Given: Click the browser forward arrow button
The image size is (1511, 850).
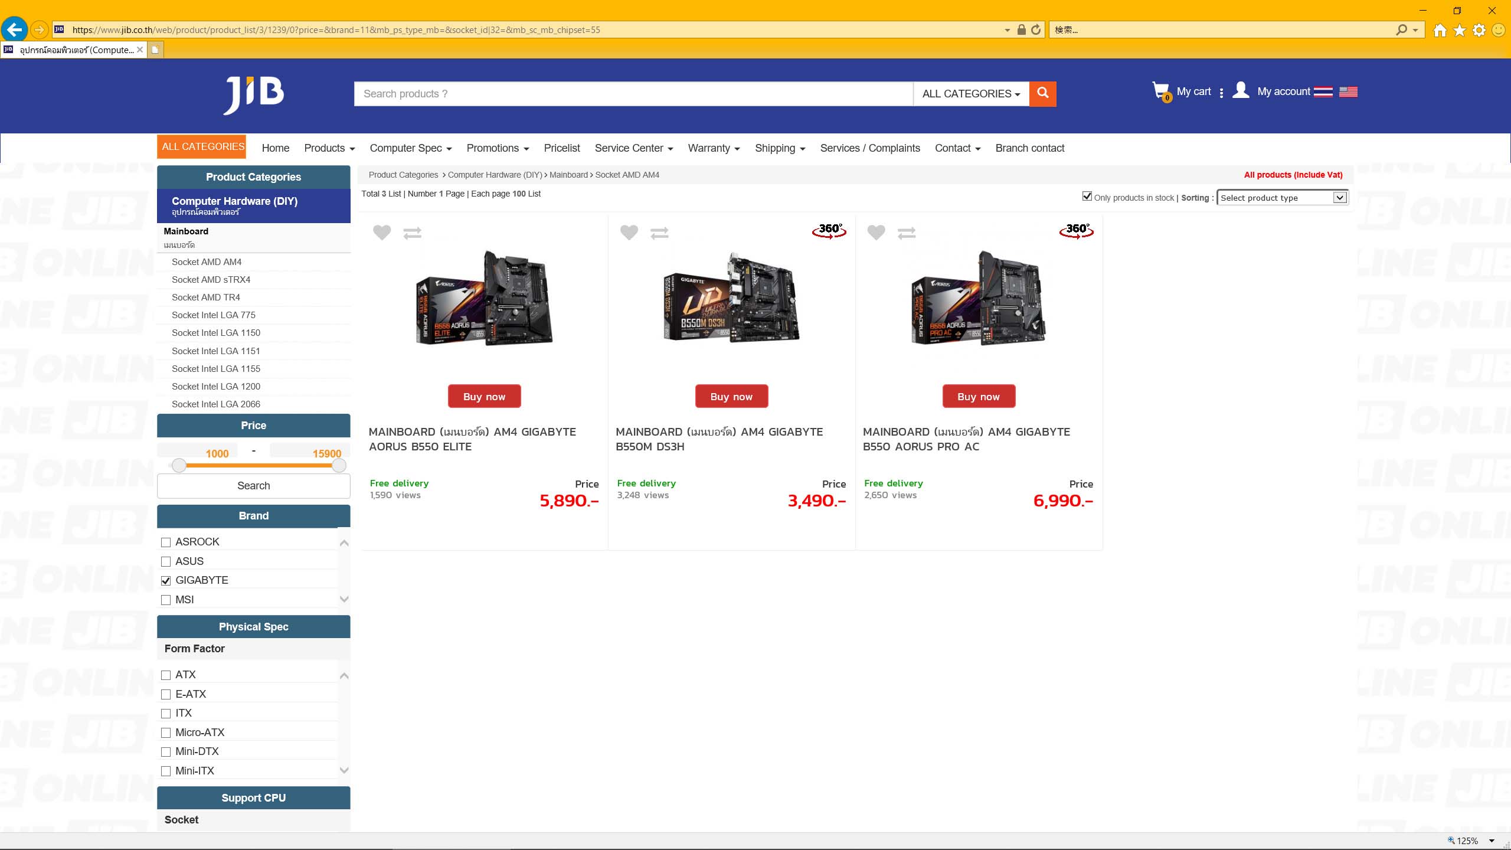Looking at the screenshot, I should (39, 30).
